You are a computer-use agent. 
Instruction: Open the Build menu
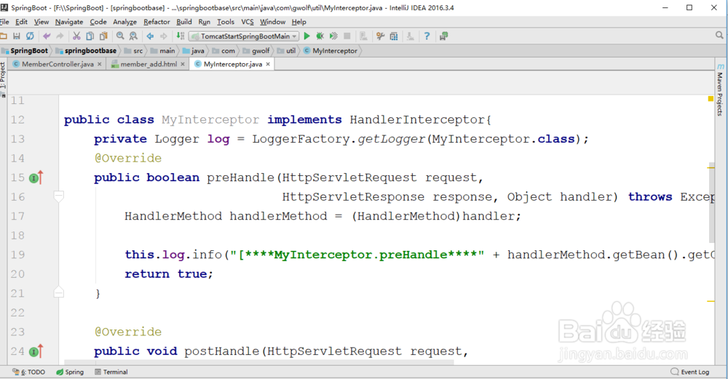tap(184, 22)
